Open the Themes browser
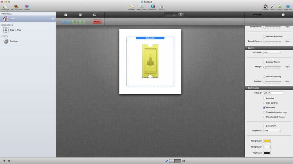 (x=27, y=6)
